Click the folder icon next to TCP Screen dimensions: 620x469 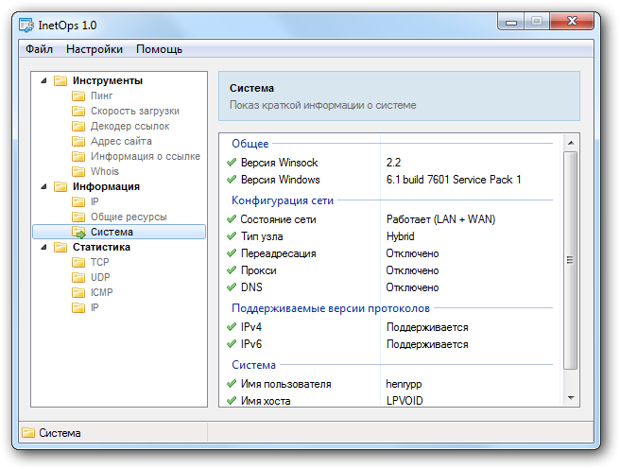(79, 263)
